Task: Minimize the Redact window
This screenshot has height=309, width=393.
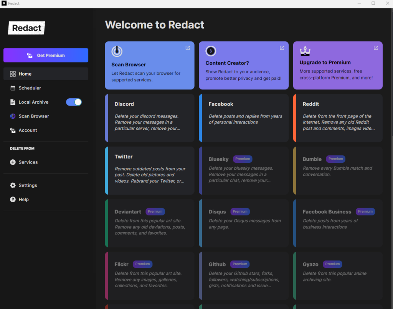Action: 359,3
